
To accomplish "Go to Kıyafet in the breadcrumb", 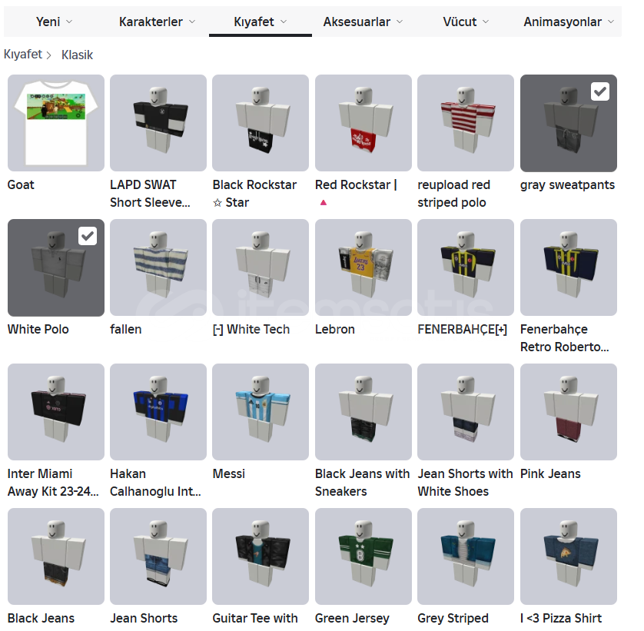I will click(x=23, y=55).
